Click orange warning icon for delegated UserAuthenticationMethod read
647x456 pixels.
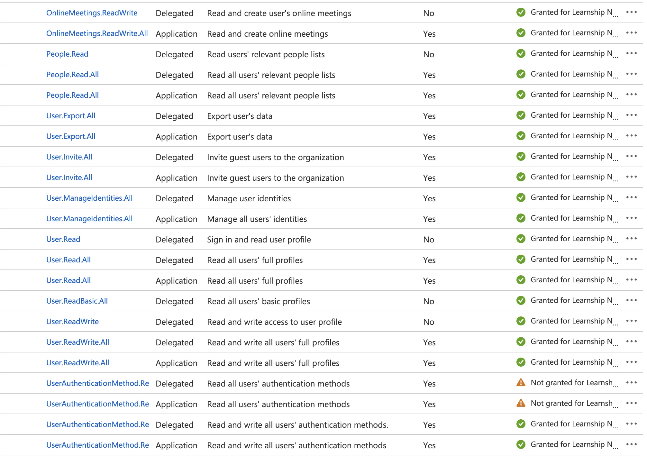coord(521,383)
